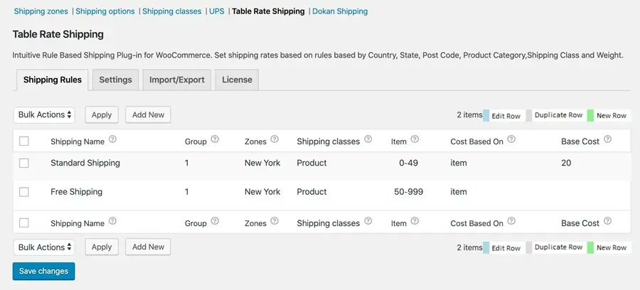Screen dimensions: 640x290
Task: Go to the Shipping zones link
Action: (42, 11)
